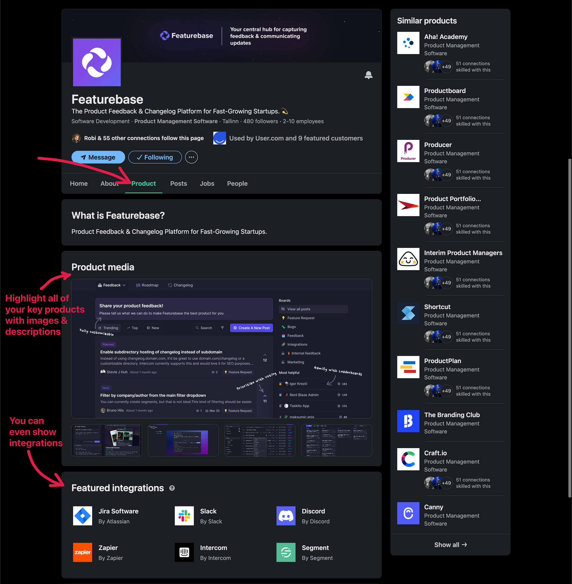Open the ellipsis options menu next to Following

point(191,157)
